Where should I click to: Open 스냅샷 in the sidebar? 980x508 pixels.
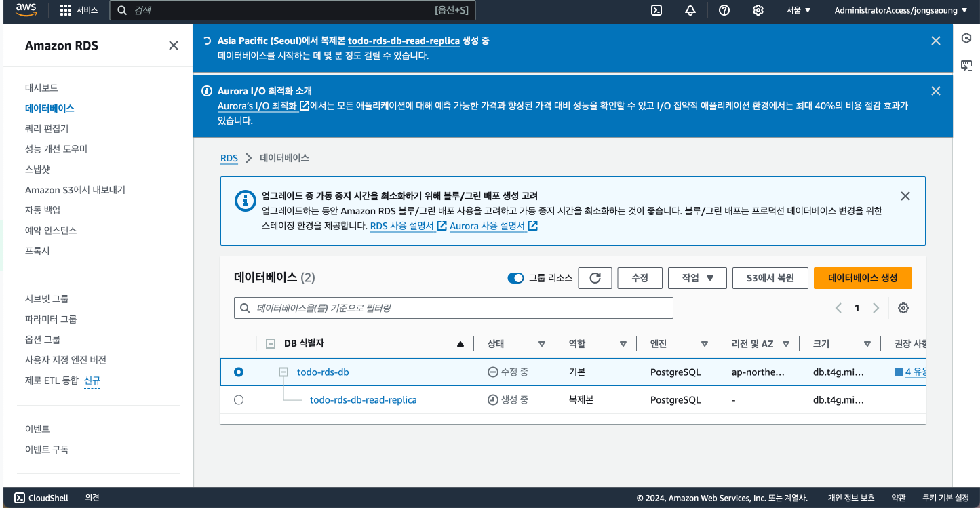(37, 169)
